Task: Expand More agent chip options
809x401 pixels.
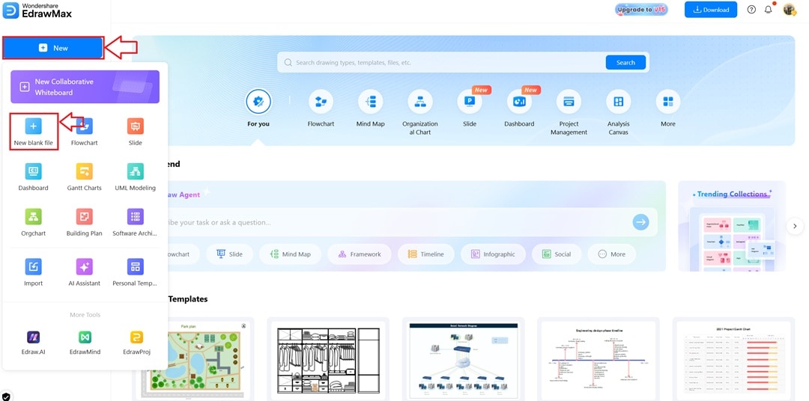Action: click(x=611, y=254)
